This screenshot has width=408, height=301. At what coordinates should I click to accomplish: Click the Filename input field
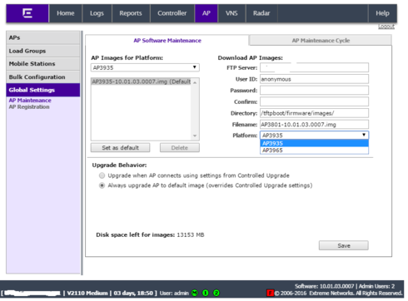pyautogui.click(x=314, y=125)
